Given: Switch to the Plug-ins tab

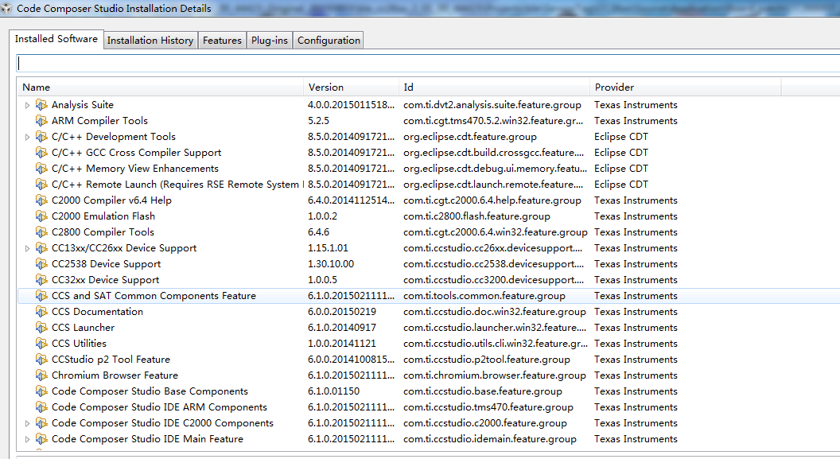Looking at the screenshot, I should coord(270,40).
